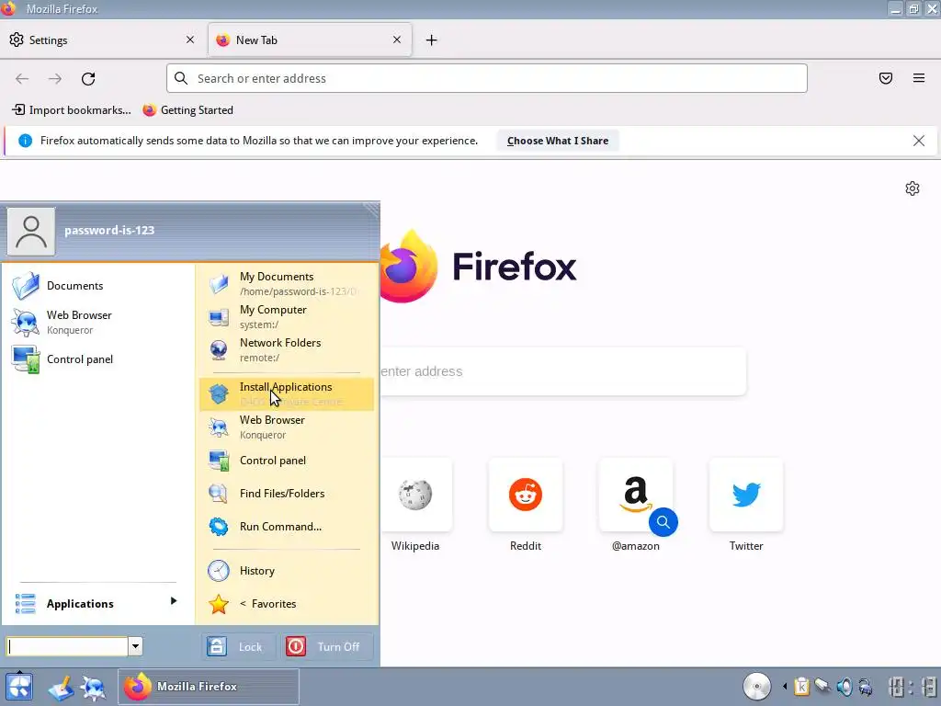The image size is (941, 706).
Task: Open start menu search field dropdown arrow
Action: tap(136, 646)
